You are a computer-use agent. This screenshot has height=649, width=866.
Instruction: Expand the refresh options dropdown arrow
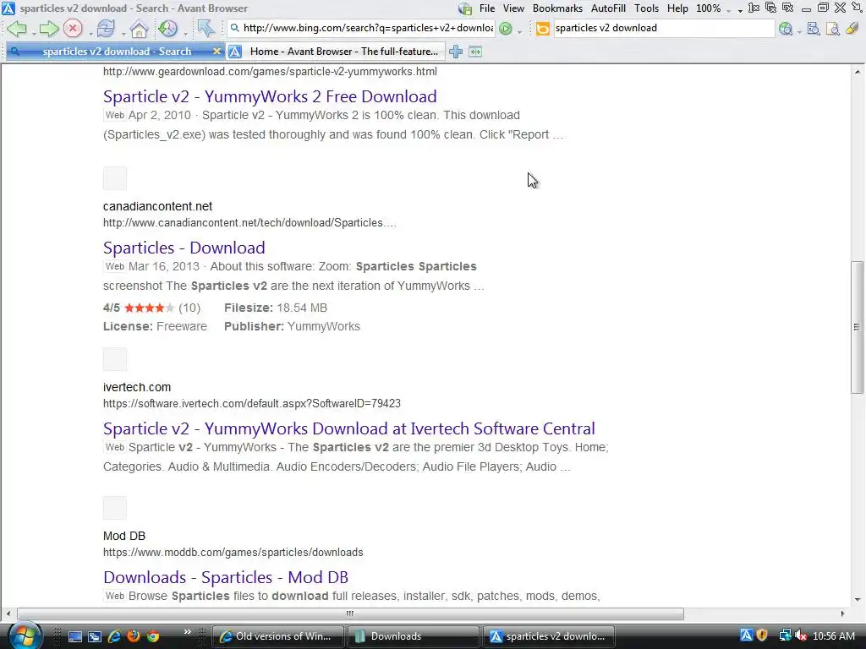[x=123, y=34]
